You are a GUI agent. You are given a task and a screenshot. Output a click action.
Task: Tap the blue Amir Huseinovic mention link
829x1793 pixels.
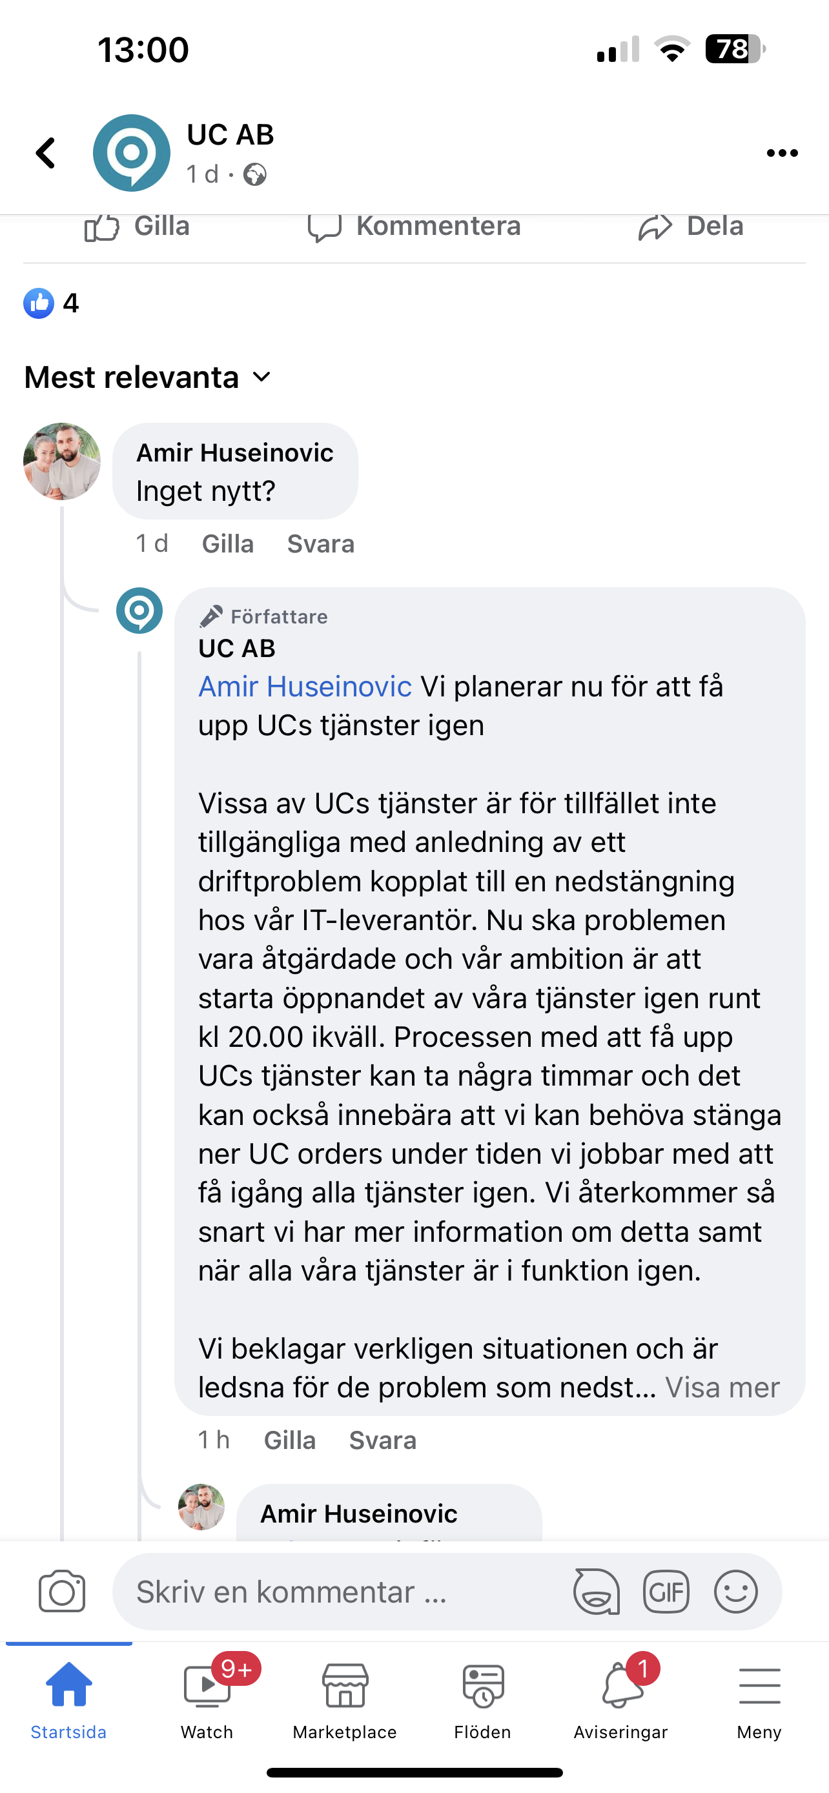click(305, 686)
